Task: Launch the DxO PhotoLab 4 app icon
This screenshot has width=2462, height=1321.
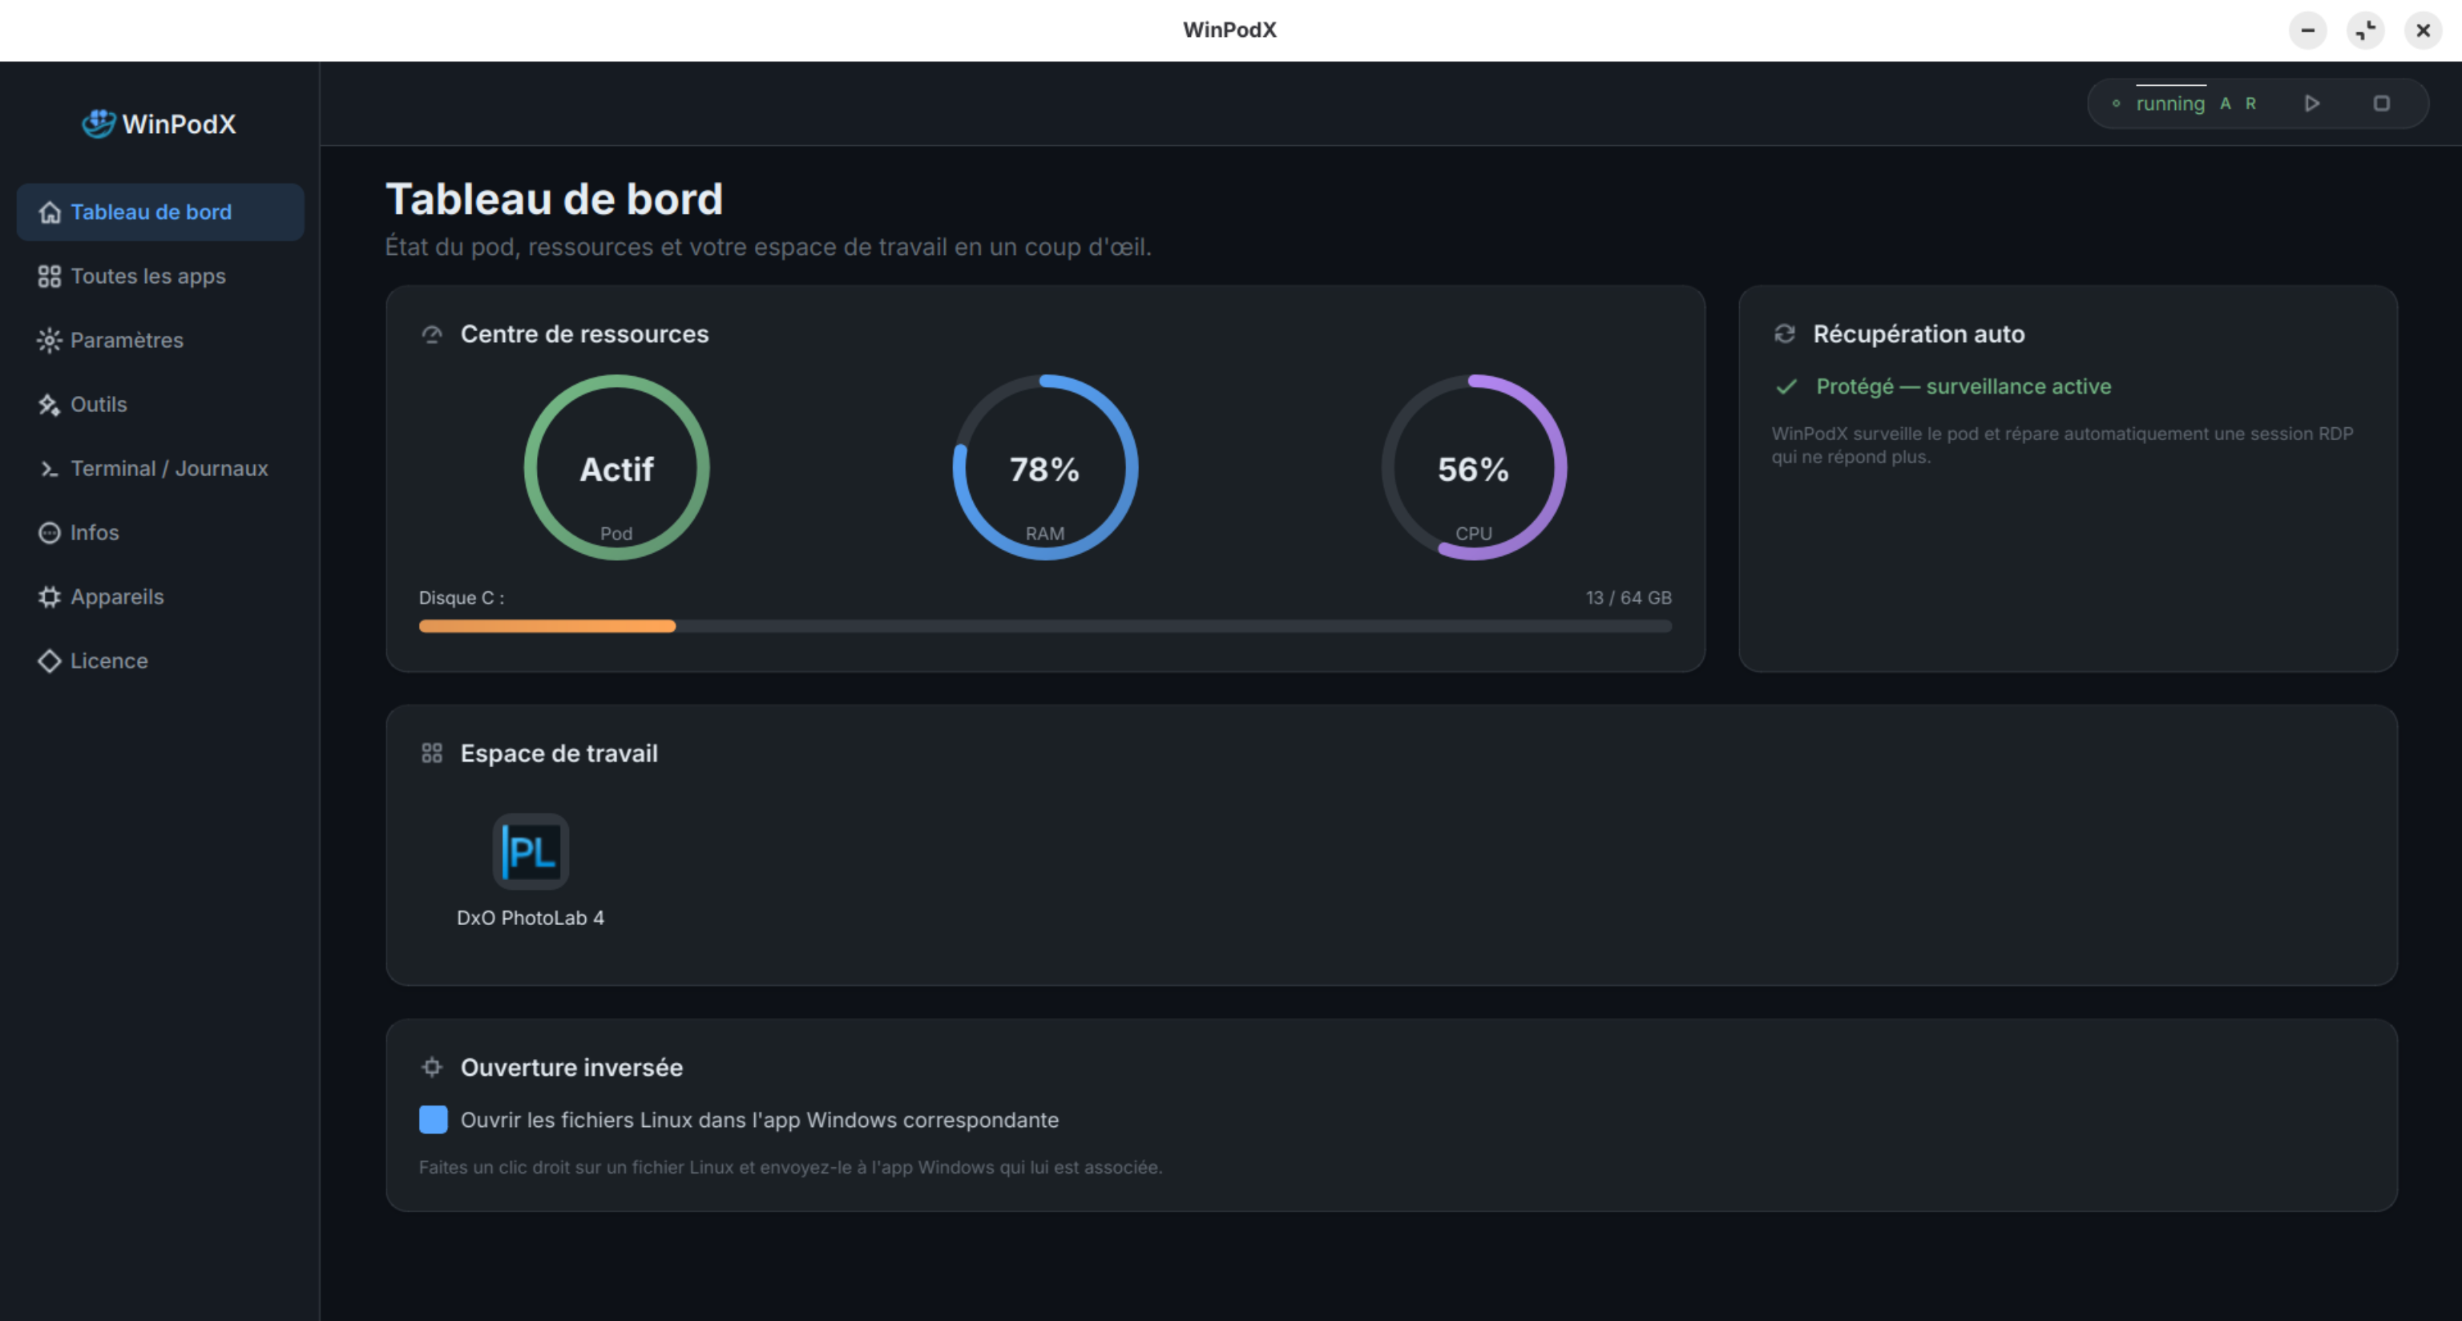Action: (x=531, y=851)
